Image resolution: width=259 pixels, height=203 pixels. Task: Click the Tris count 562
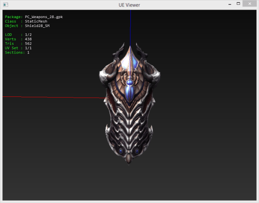28,44
